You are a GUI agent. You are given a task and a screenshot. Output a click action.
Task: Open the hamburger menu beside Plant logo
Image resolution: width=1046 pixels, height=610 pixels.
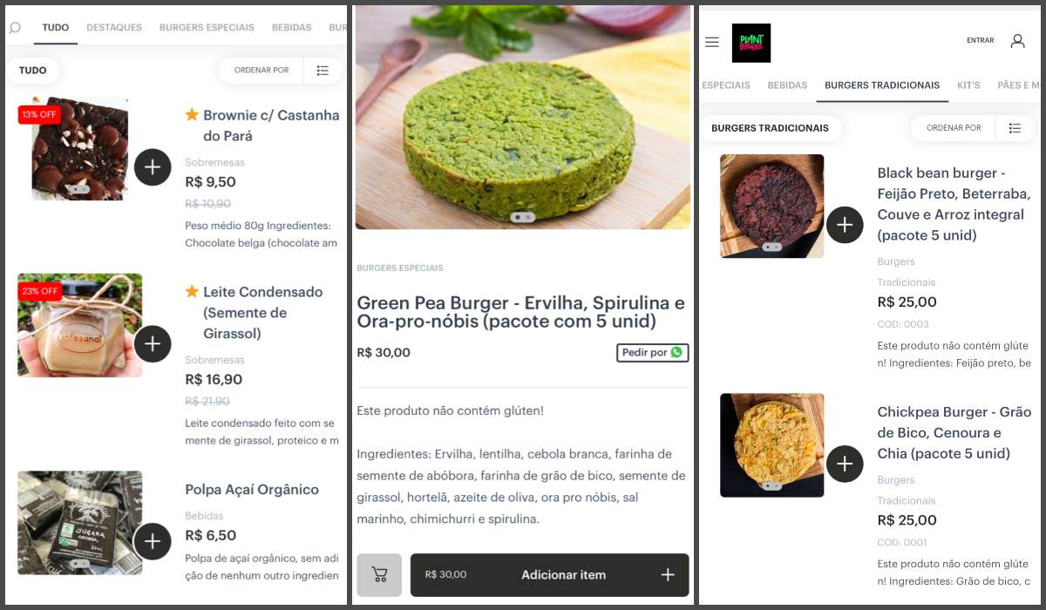pos(712,42)
